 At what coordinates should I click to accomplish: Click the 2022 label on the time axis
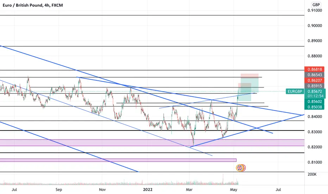click(148, 190)
